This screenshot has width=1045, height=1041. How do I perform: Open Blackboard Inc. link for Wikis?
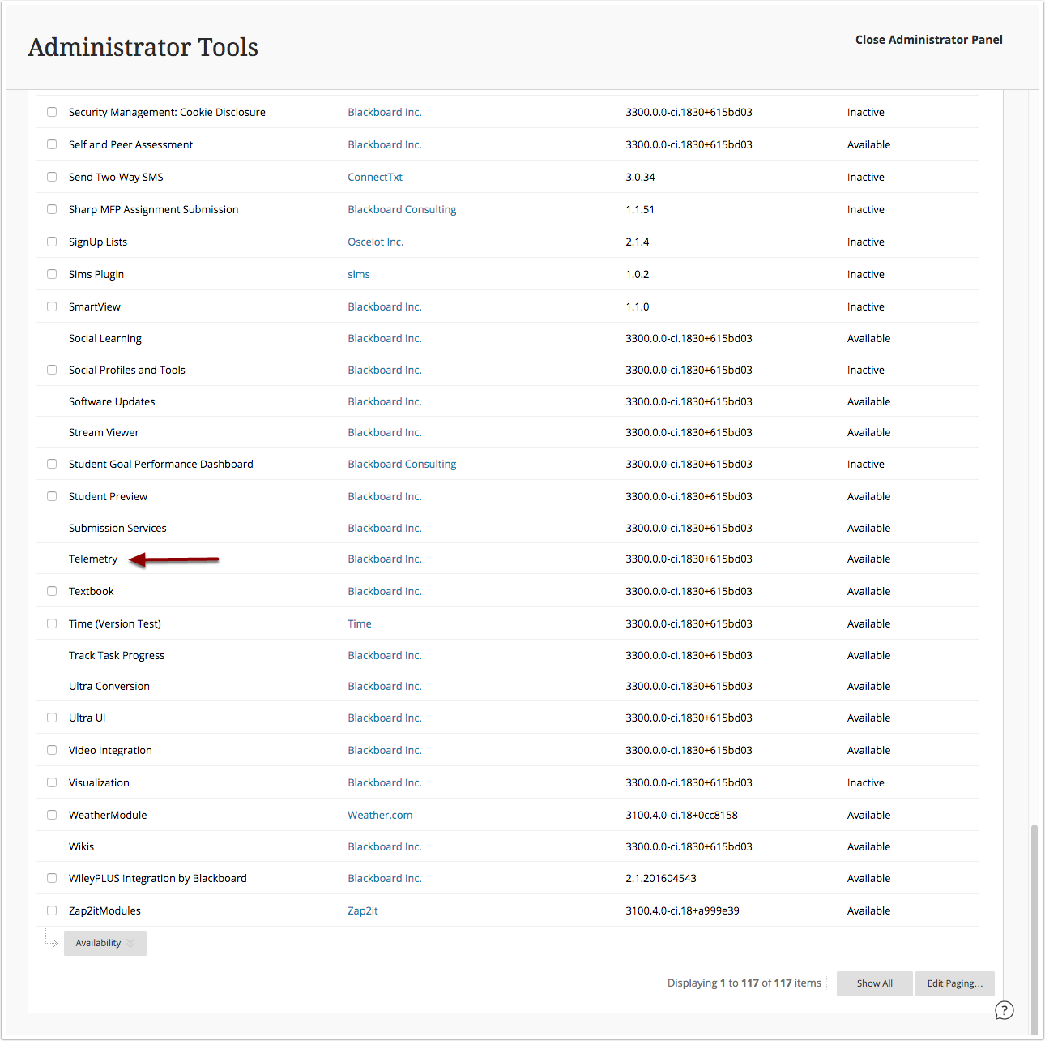coord(385,846)
